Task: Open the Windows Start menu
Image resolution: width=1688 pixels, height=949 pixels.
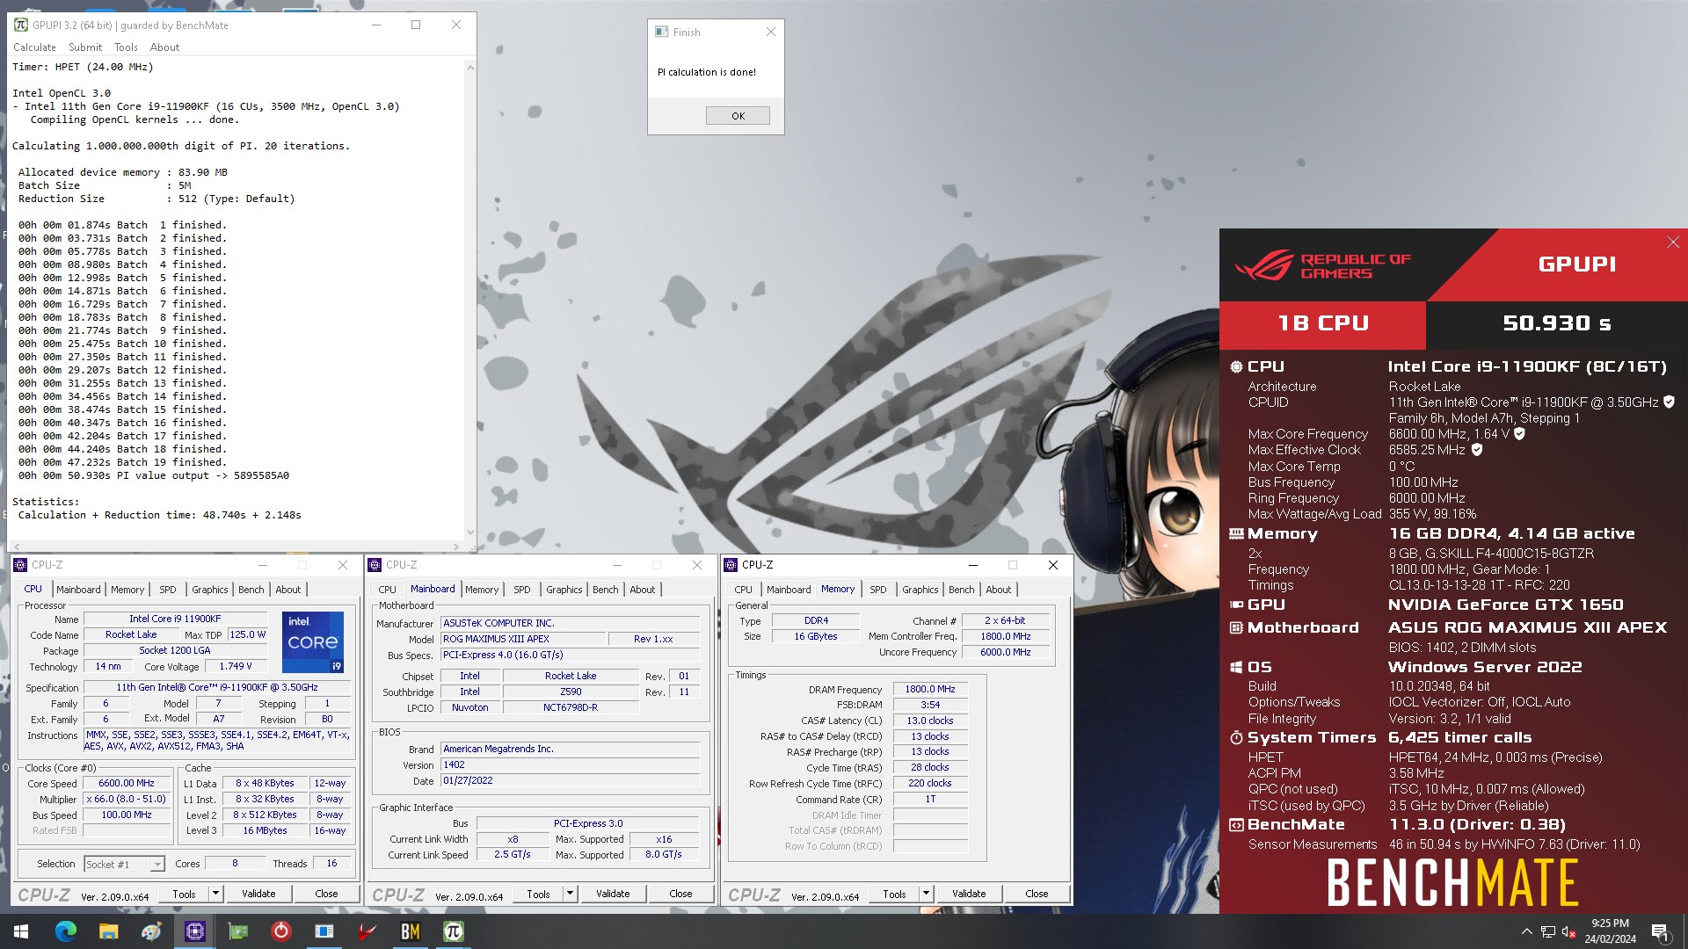Action: [x=21, y=931]
